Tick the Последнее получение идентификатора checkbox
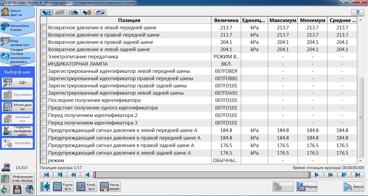 coord(43,100)
